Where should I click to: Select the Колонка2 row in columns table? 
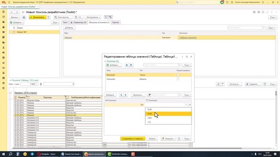click(148, 79)
